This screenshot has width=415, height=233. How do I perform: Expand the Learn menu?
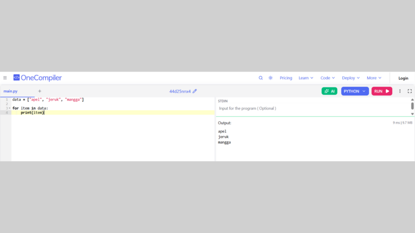[306, 78]
